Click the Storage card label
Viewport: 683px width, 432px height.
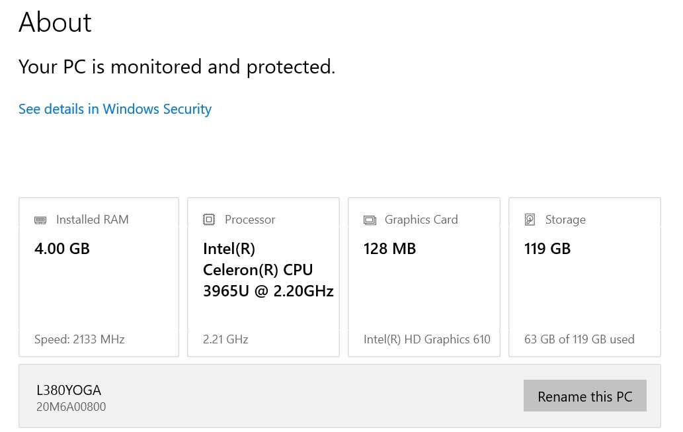tap(565, 220)
